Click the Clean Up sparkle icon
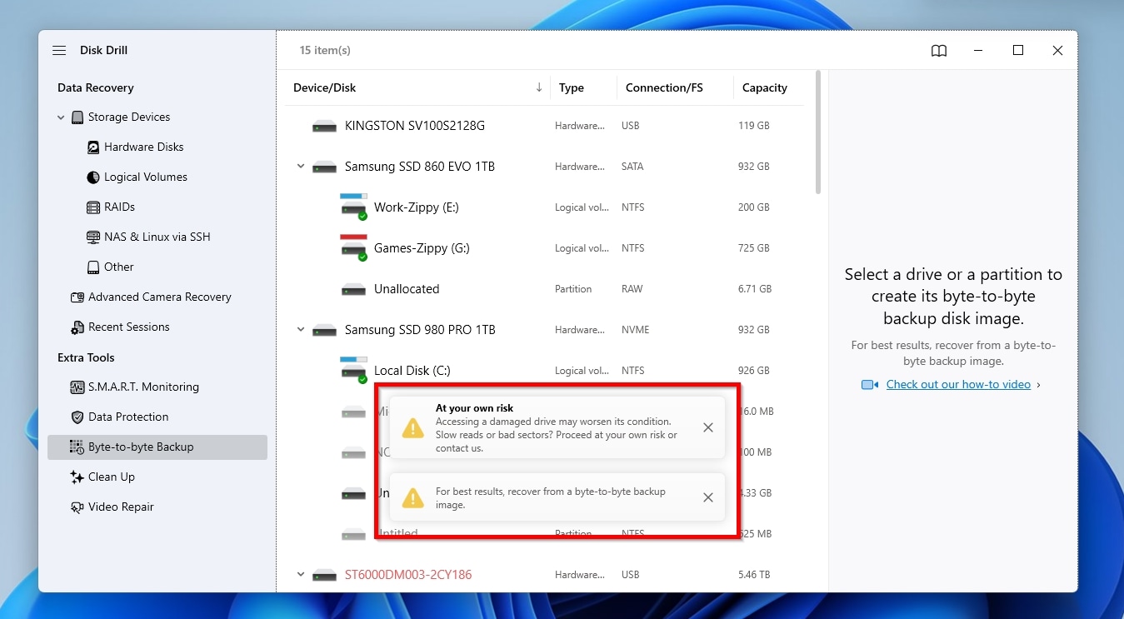 [x=77, y=477]
